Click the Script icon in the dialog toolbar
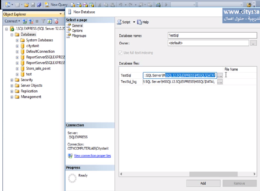Viewport: 260px width, 191px height. tap(120, 22)
